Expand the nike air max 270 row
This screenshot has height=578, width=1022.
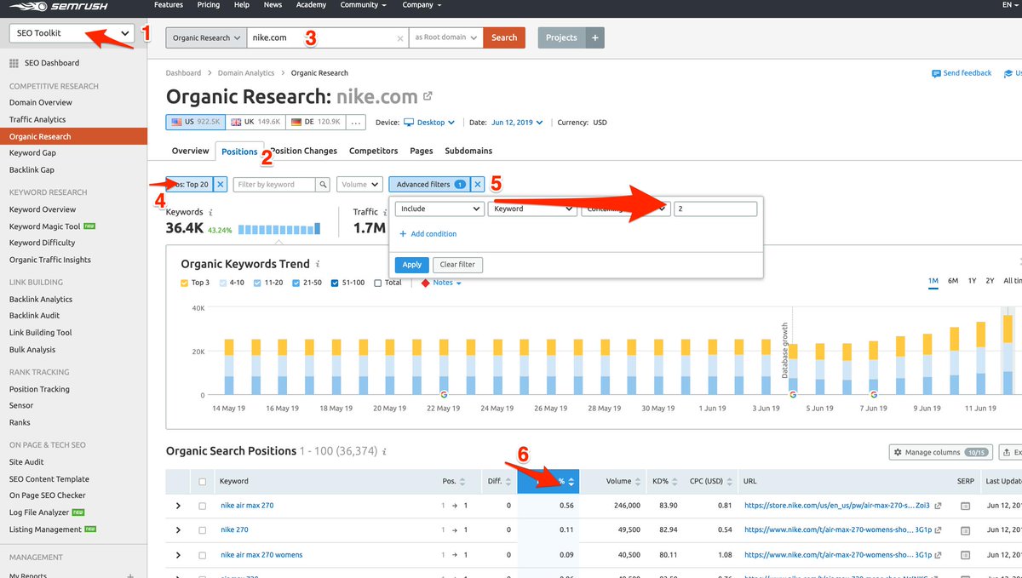pos(178,506)
